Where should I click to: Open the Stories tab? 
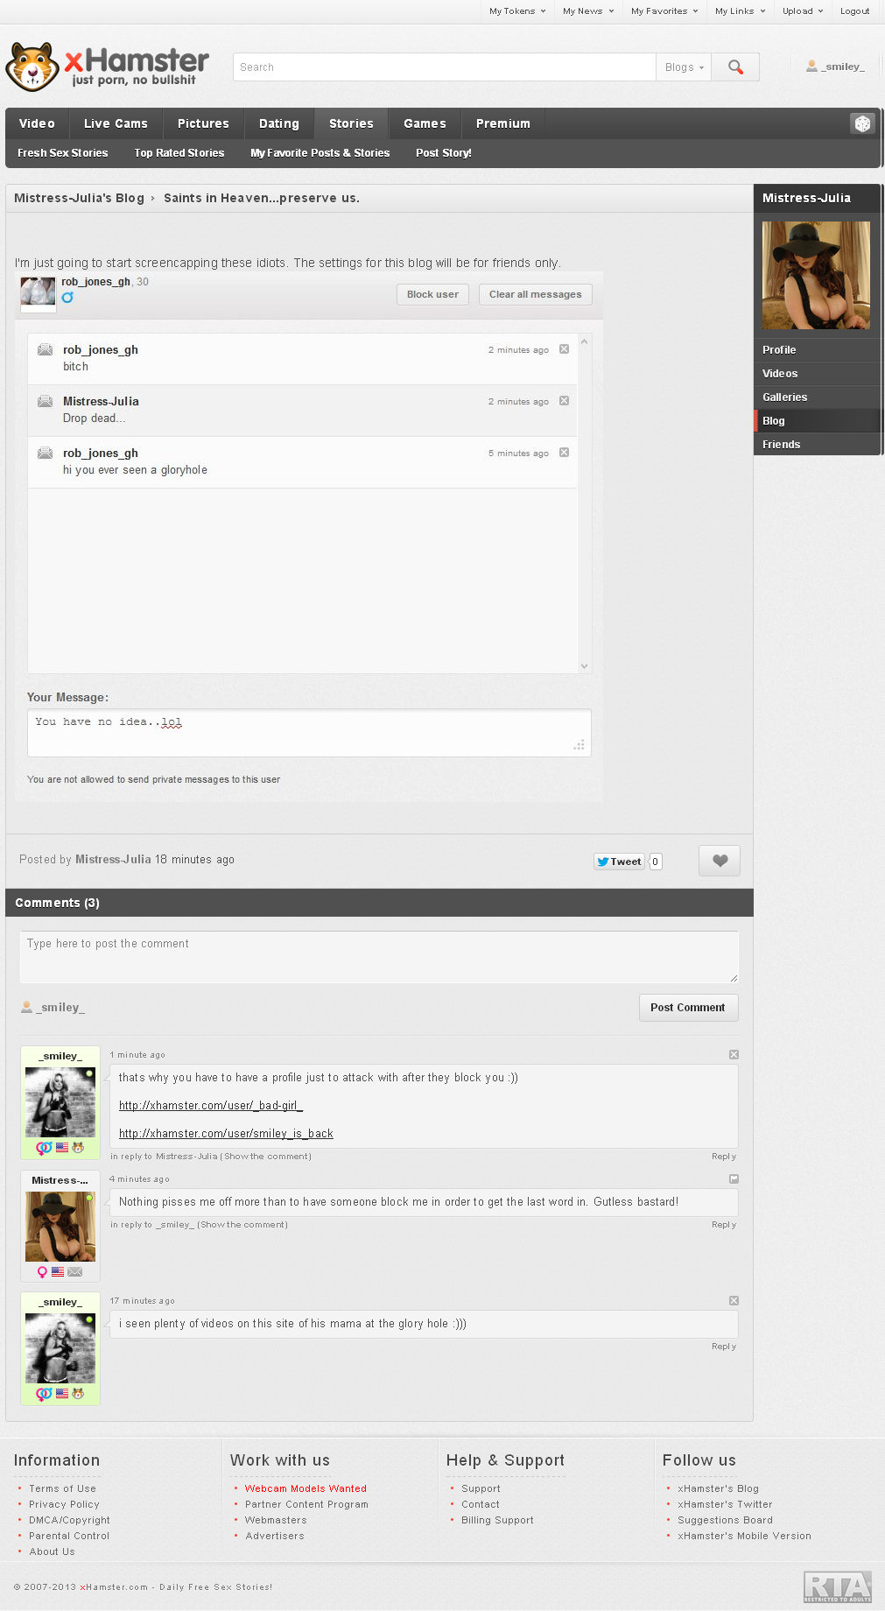pos(351,123)
